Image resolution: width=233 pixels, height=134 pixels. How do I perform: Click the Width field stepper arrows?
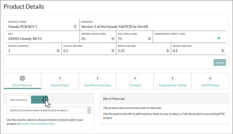pyautogui.click(x=168, y=51)
